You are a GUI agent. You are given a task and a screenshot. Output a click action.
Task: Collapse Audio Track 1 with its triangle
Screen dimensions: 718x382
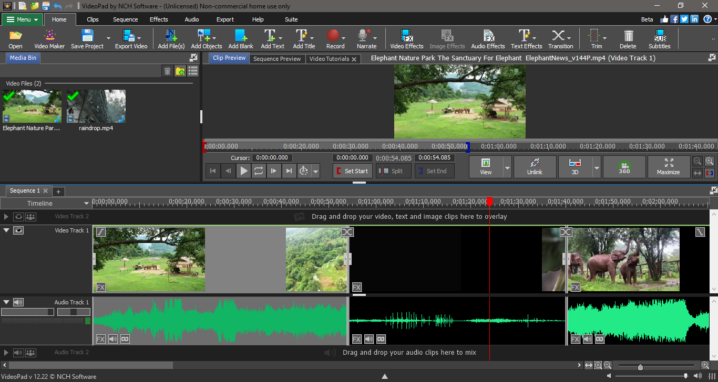click(x=6, y=302)
